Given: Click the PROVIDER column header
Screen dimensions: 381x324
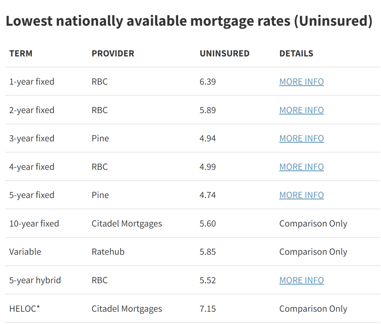Looking at the screenshot, I should click(113, 54).
